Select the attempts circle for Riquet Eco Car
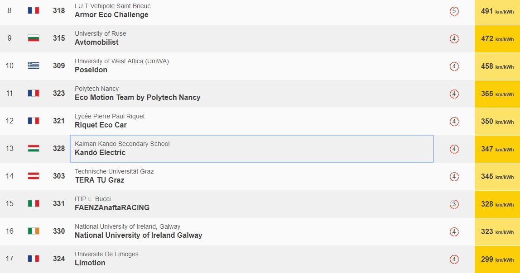 [x=454, y=122]
